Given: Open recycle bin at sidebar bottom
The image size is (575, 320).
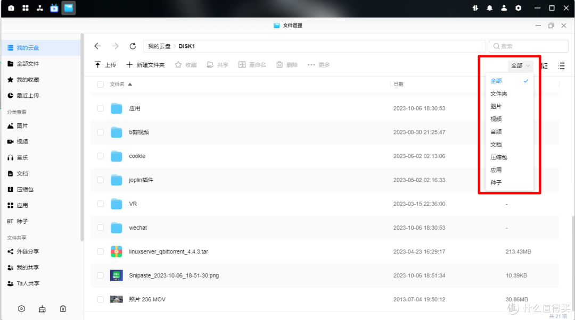Looking at the screenshot, I should tap(63, 309).
